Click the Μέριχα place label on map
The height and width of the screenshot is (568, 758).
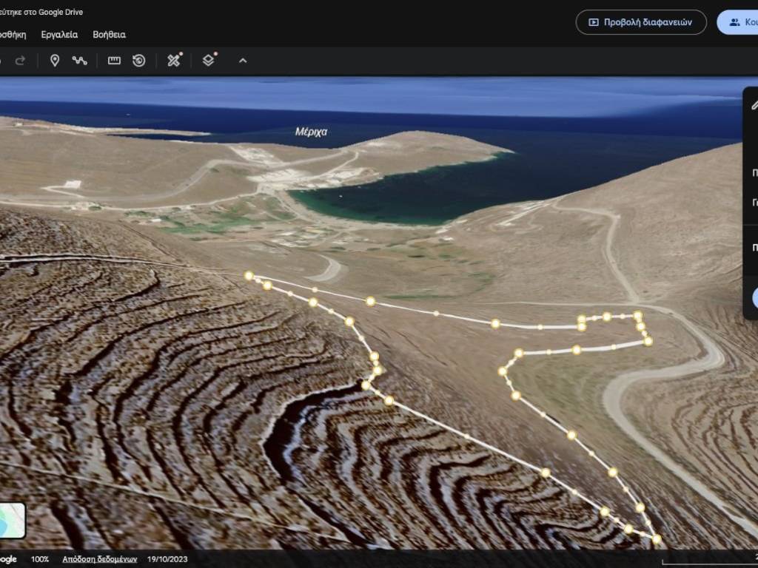click(x=311, y=132)
